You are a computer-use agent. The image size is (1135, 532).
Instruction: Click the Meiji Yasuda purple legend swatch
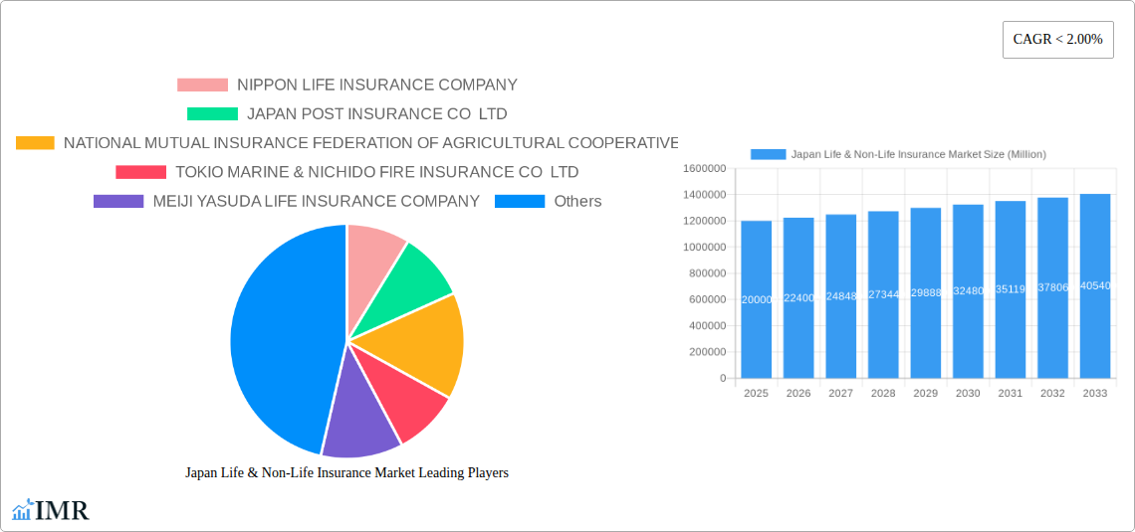tap(118, 201)
